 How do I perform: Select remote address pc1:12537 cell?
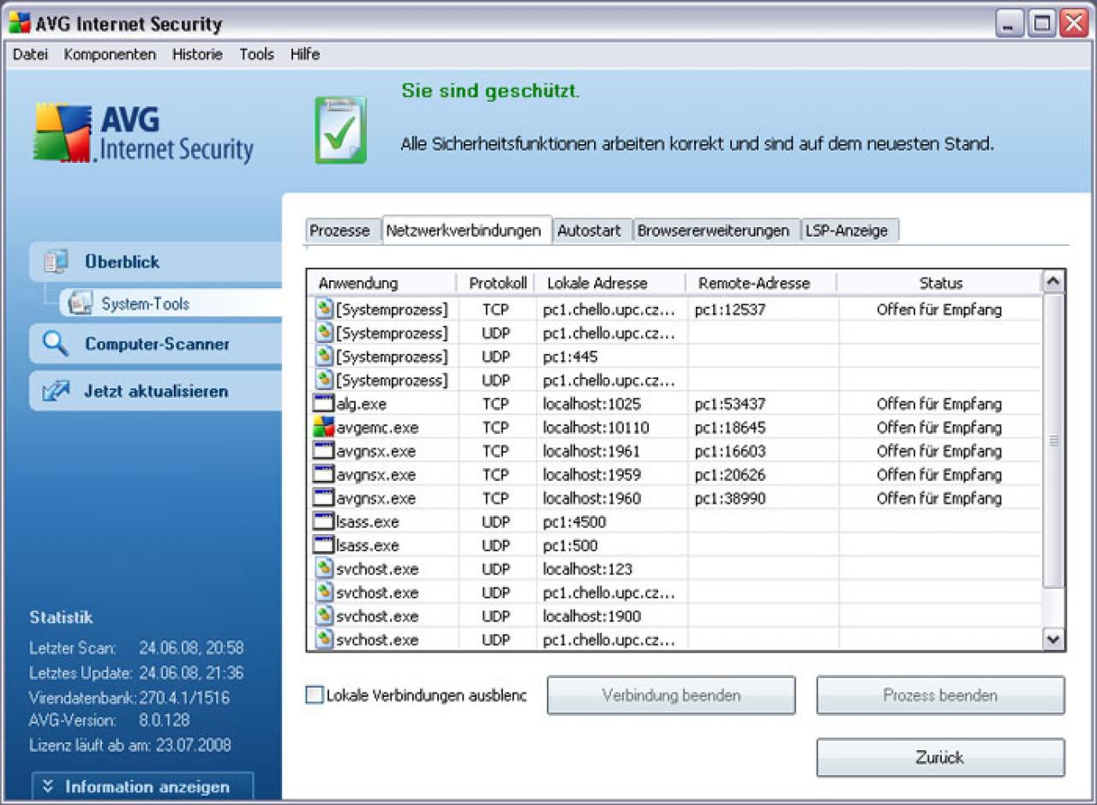(761, 309)
